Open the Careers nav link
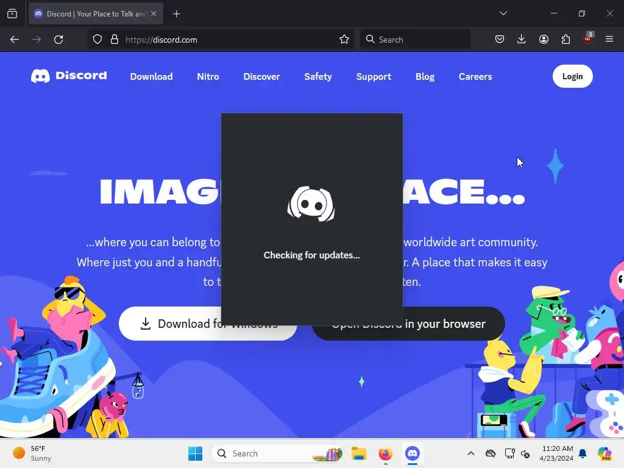The height and width of the screenshot is (468, 624). [475, 76]
